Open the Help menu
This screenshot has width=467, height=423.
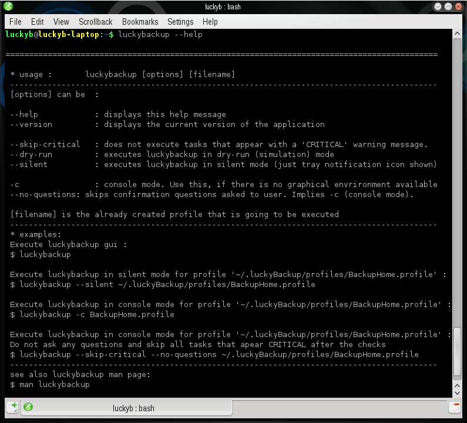[210, 22]
